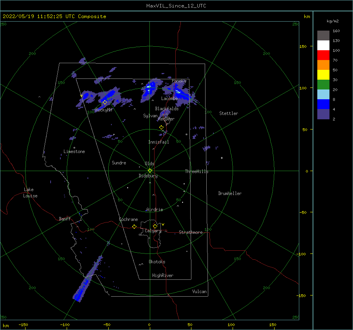This screenshot has height=330, width=353.
Task: Click the bottom axis -100 km tick label
Action: click(x=65, y=325)
